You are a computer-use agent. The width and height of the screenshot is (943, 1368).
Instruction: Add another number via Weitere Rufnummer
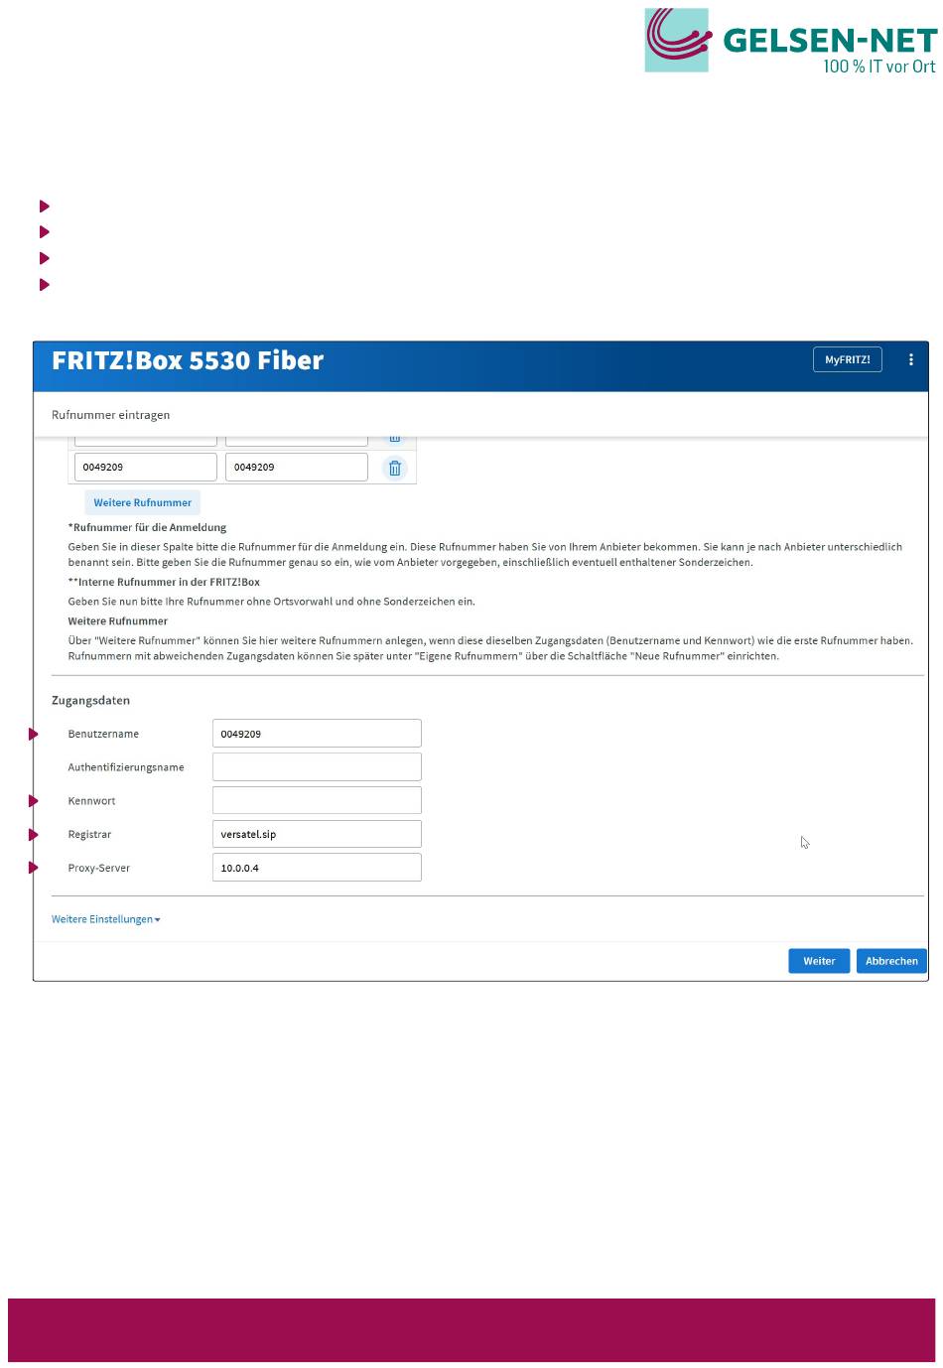(142, 502)
